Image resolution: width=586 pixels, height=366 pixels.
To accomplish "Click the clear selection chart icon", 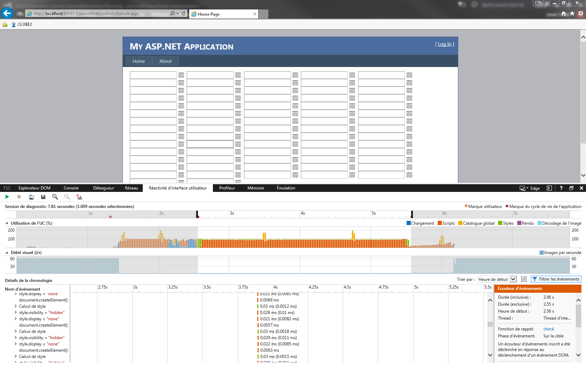I will point(79,197).
